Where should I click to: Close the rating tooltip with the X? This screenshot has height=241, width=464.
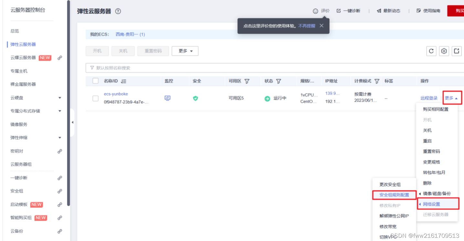pyautogui.click(x=322, y=25)
